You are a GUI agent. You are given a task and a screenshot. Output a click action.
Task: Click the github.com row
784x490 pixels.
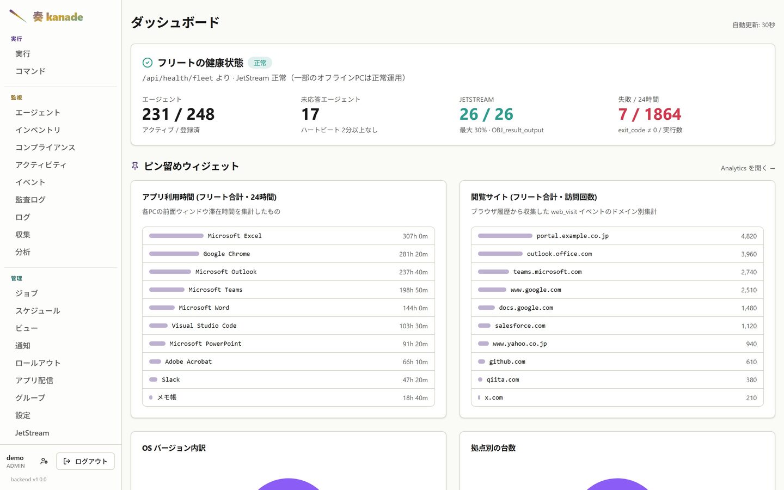click(x=617, y=362)
